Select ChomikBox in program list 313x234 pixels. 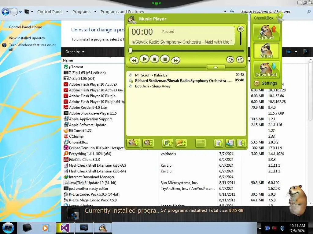coord(79,142)
